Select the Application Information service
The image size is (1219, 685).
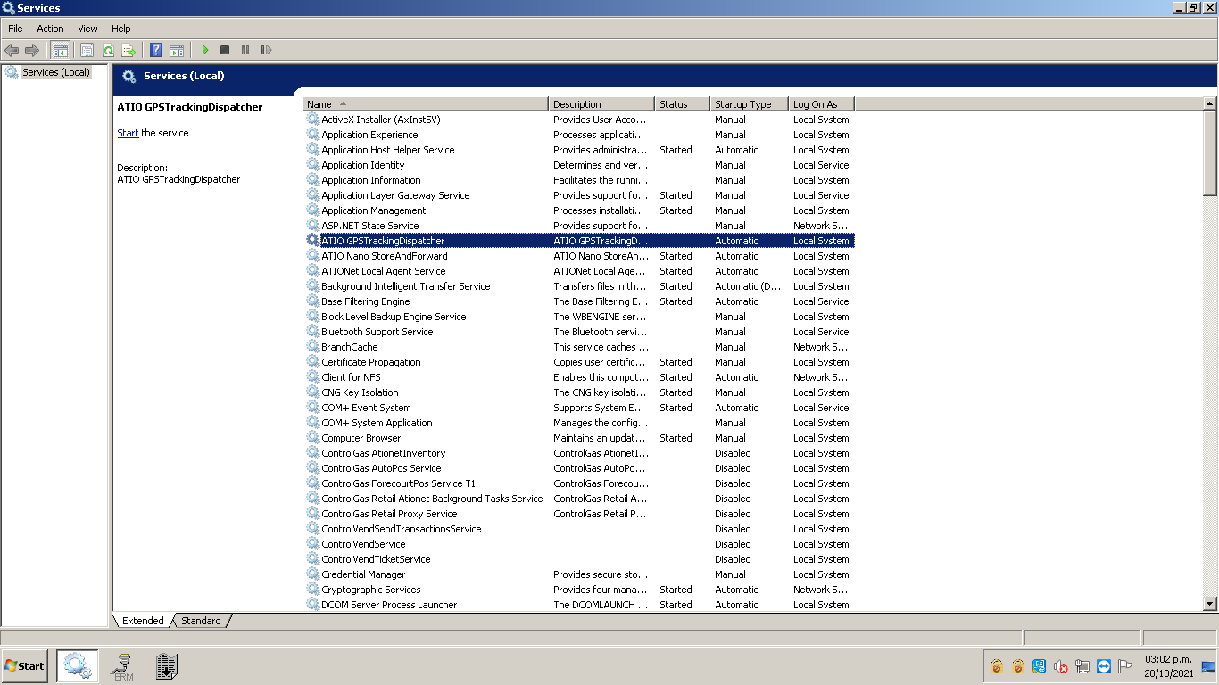point(579,180)
